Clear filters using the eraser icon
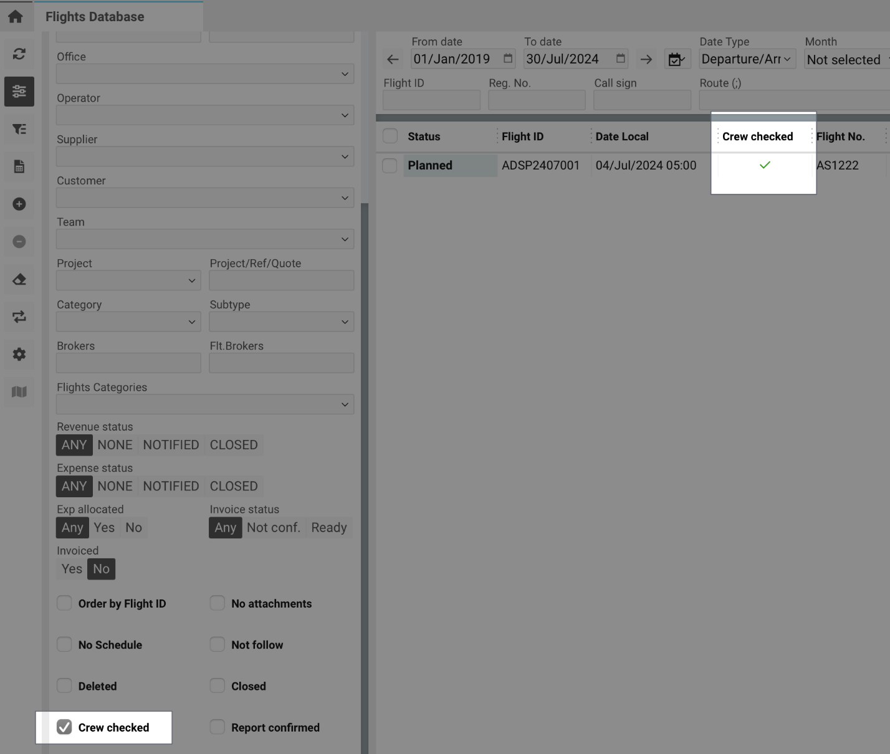Screen dimensions: 890x754 19,279
